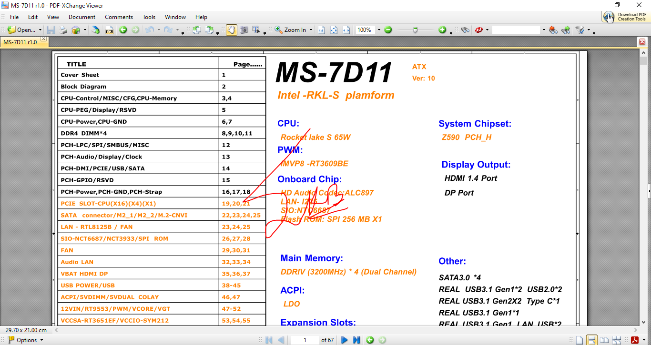Click the toolbar search text field
The image size is (651, 345).
[516, 30]
